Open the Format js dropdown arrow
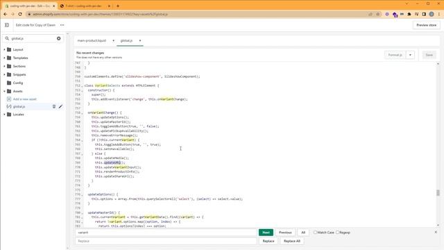 click(410, 55)
